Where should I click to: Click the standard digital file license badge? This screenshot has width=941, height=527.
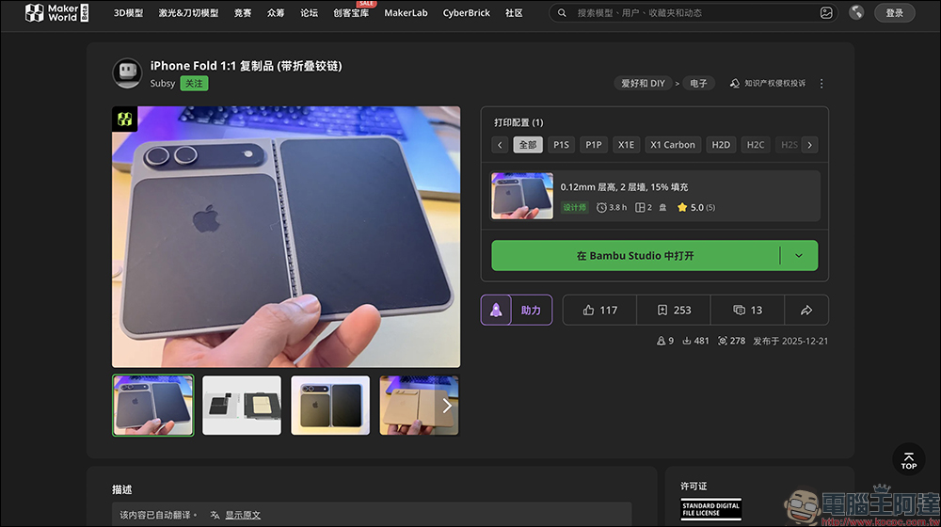[x=710, y=510]
